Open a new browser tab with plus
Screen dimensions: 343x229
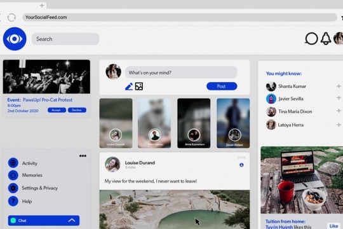[x=42, y=5]
